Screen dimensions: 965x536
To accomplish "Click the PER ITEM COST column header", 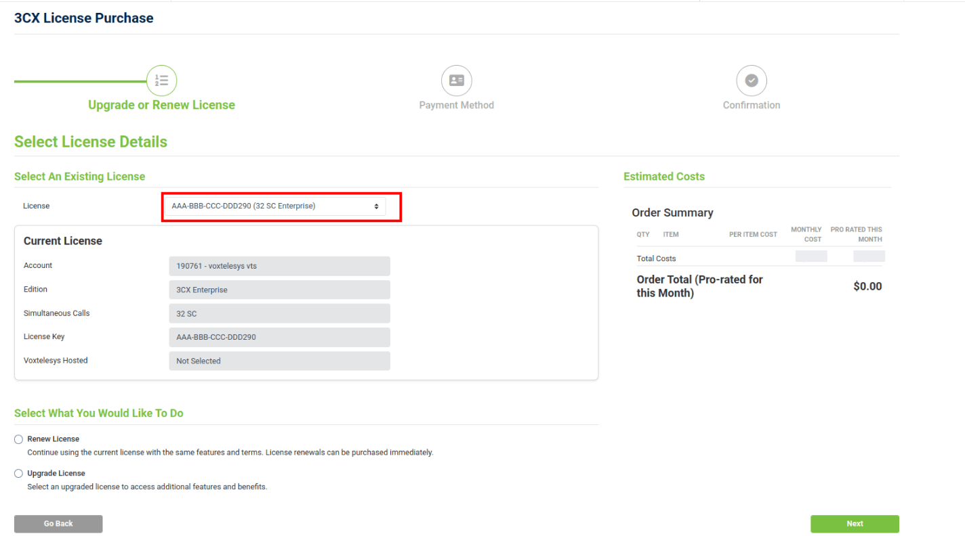I will pos(753,235).
